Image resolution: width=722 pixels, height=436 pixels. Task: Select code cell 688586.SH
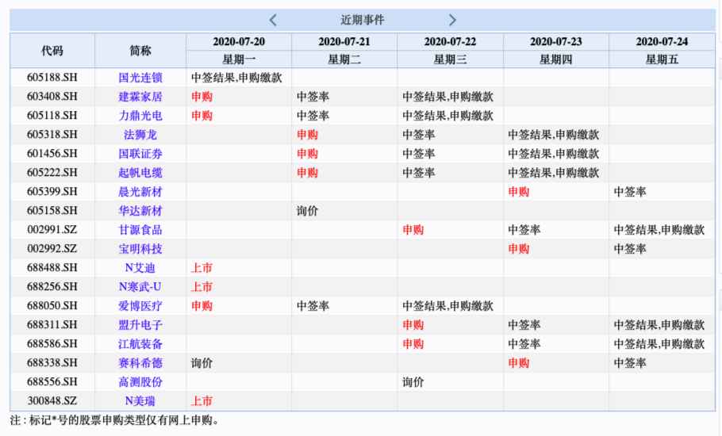point(52,343)
